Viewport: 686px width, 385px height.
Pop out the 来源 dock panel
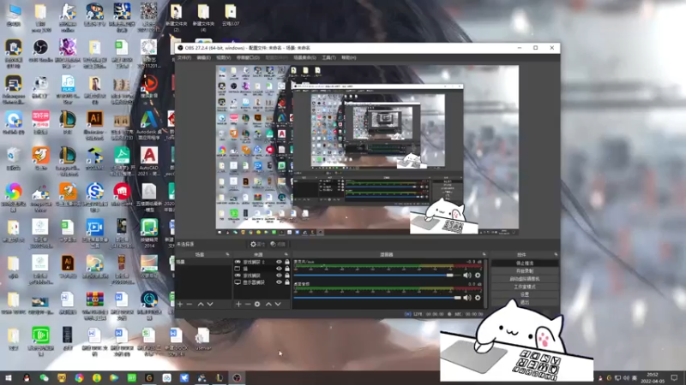pos(286,254)
